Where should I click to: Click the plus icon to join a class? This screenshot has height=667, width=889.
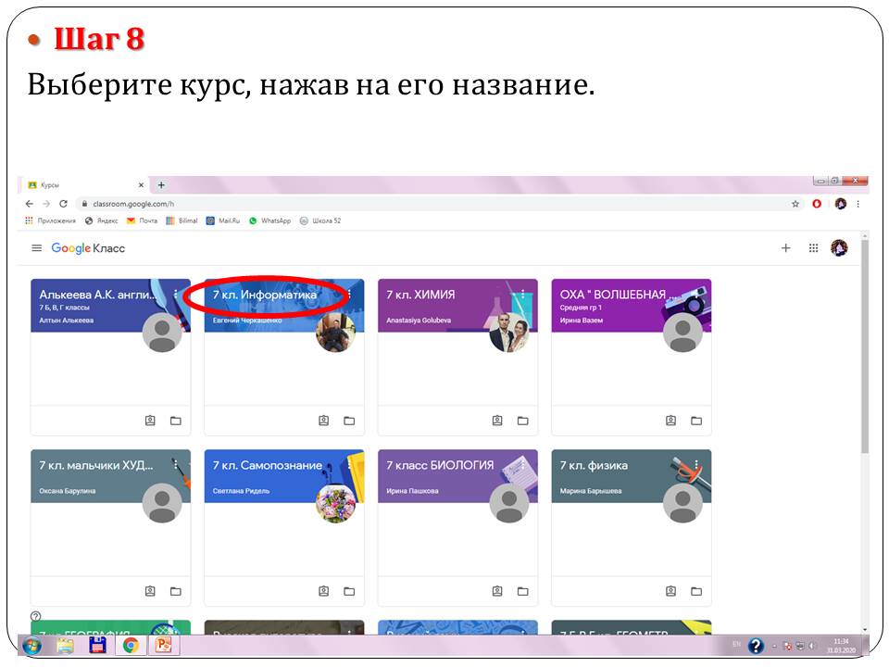point(786,248)
